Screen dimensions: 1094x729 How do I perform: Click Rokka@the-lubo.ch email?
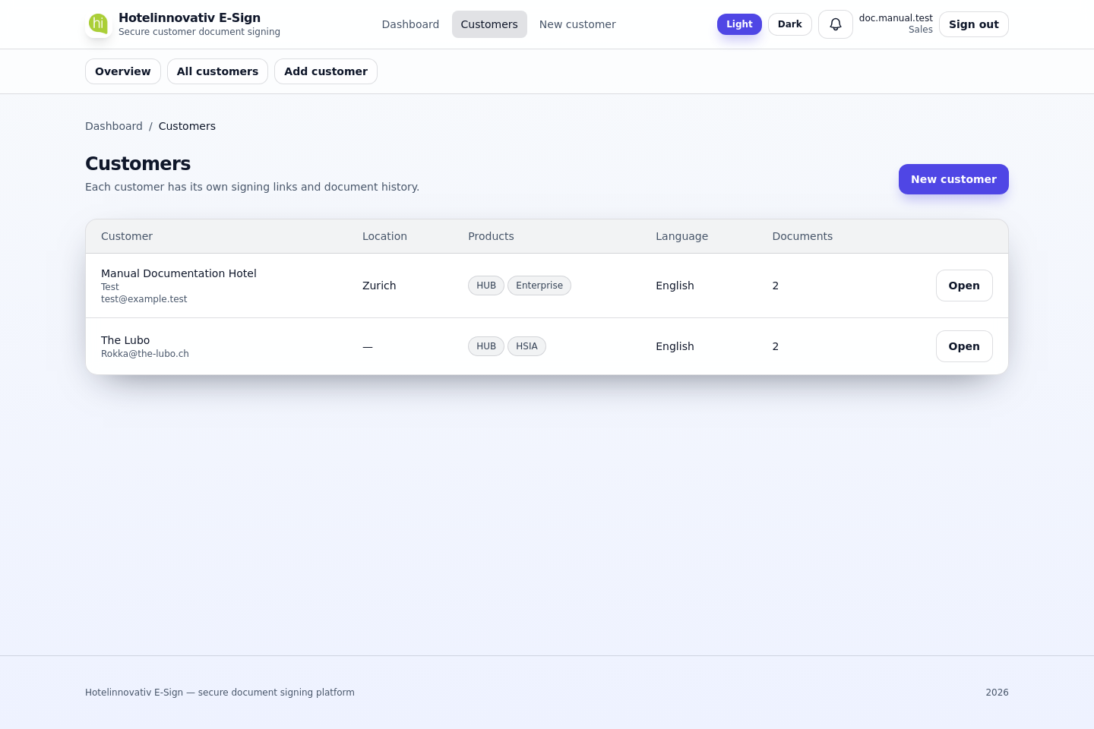coord(145,354)
